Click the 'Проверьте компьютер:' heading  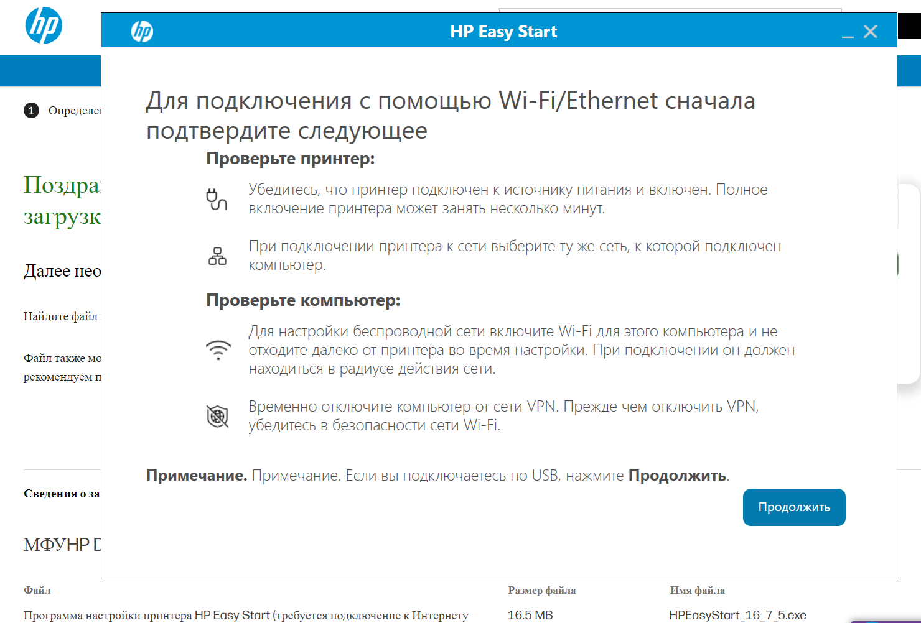point(303,300)
